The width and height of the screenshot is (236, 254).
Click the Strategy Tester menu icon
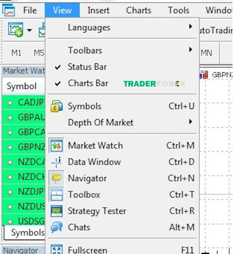click(x=56, y=211)
